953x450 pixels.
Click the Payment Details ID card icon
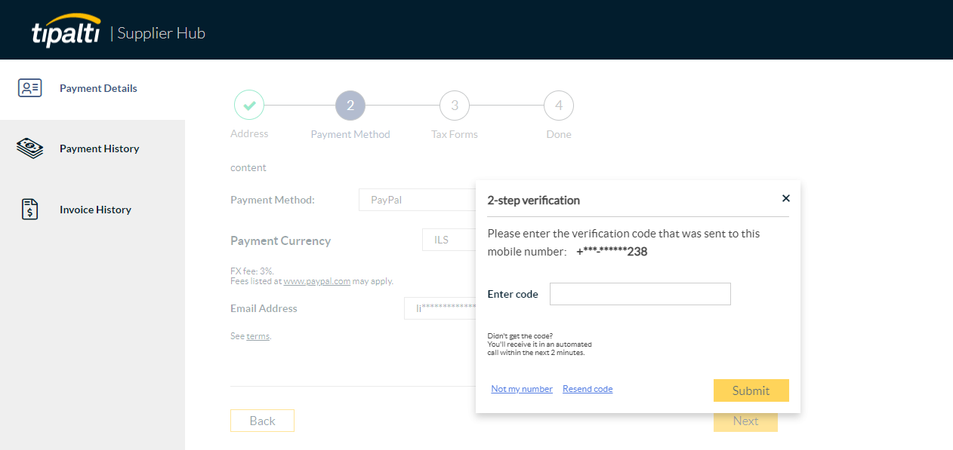pyautogui.click(x=29, y=88)
